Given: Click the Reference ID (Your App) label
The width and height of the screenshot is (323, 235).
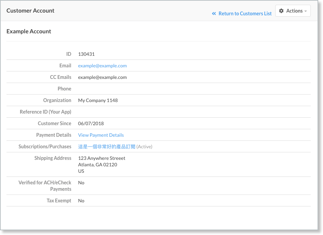Looking at the screenshot, I should [x=45, y=112].
